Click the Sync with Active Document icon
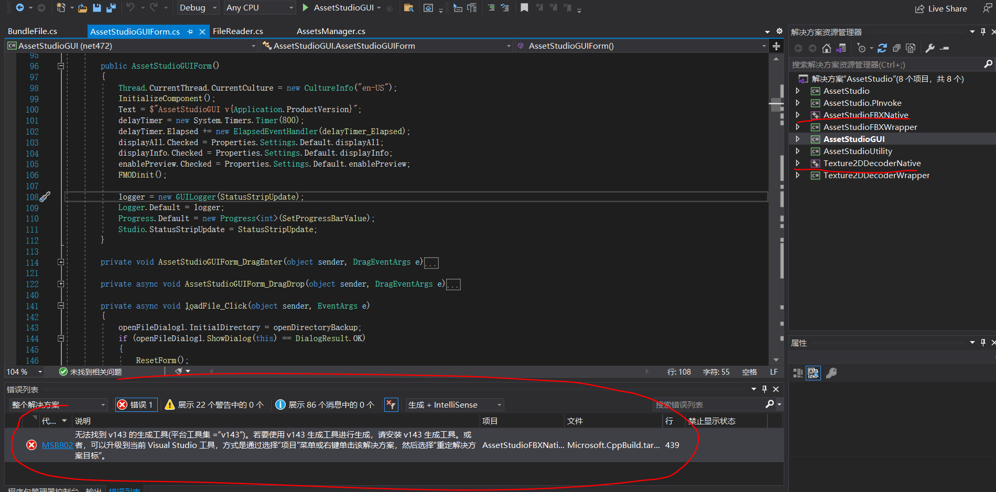This screenshot has height=492, width=996. 882,48
